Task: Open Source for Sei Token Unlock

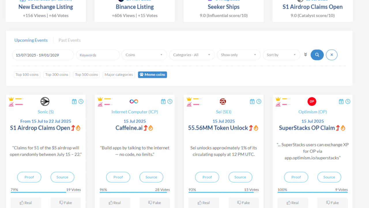Action: coord(240,177)
